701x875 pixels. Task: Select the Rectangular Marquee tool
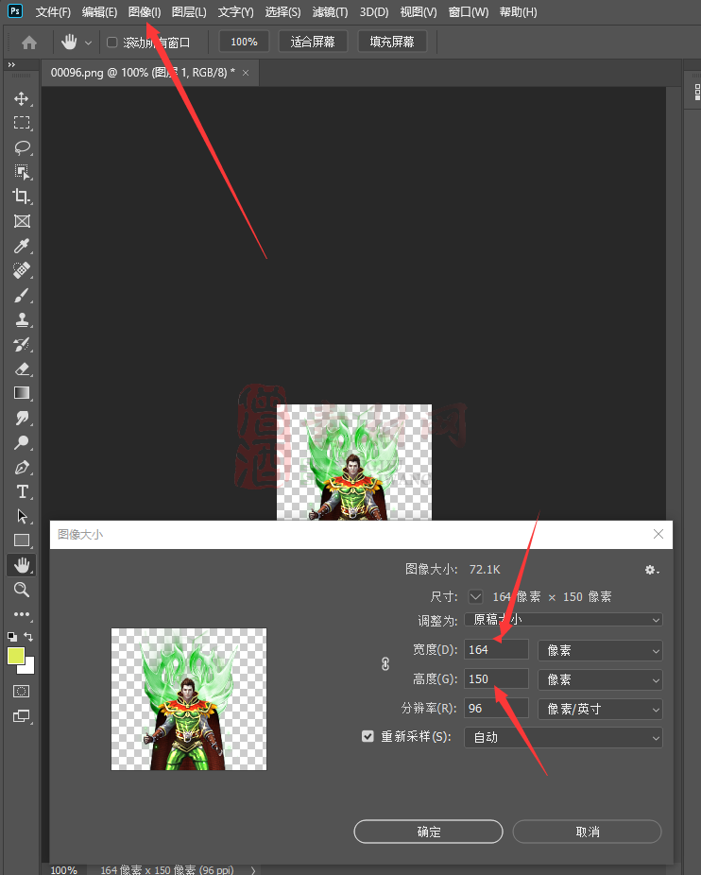pos(22,123)
